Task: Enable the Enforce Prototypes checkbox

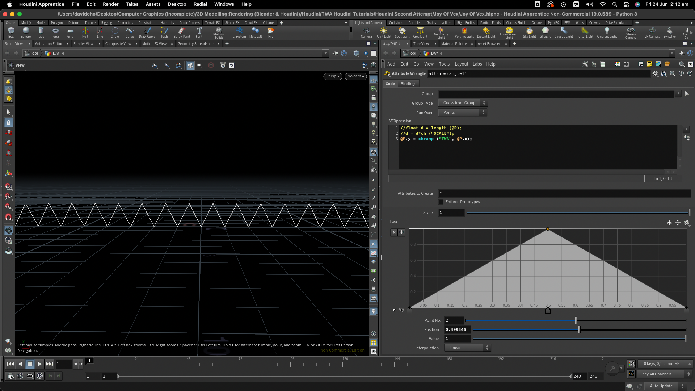Action: (441, 202)
